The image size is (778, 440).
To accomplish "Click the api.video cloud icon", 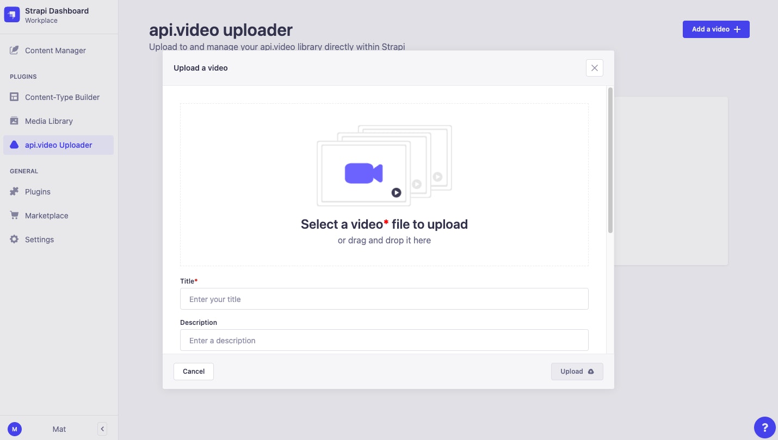I will click(x=14, y=145).
